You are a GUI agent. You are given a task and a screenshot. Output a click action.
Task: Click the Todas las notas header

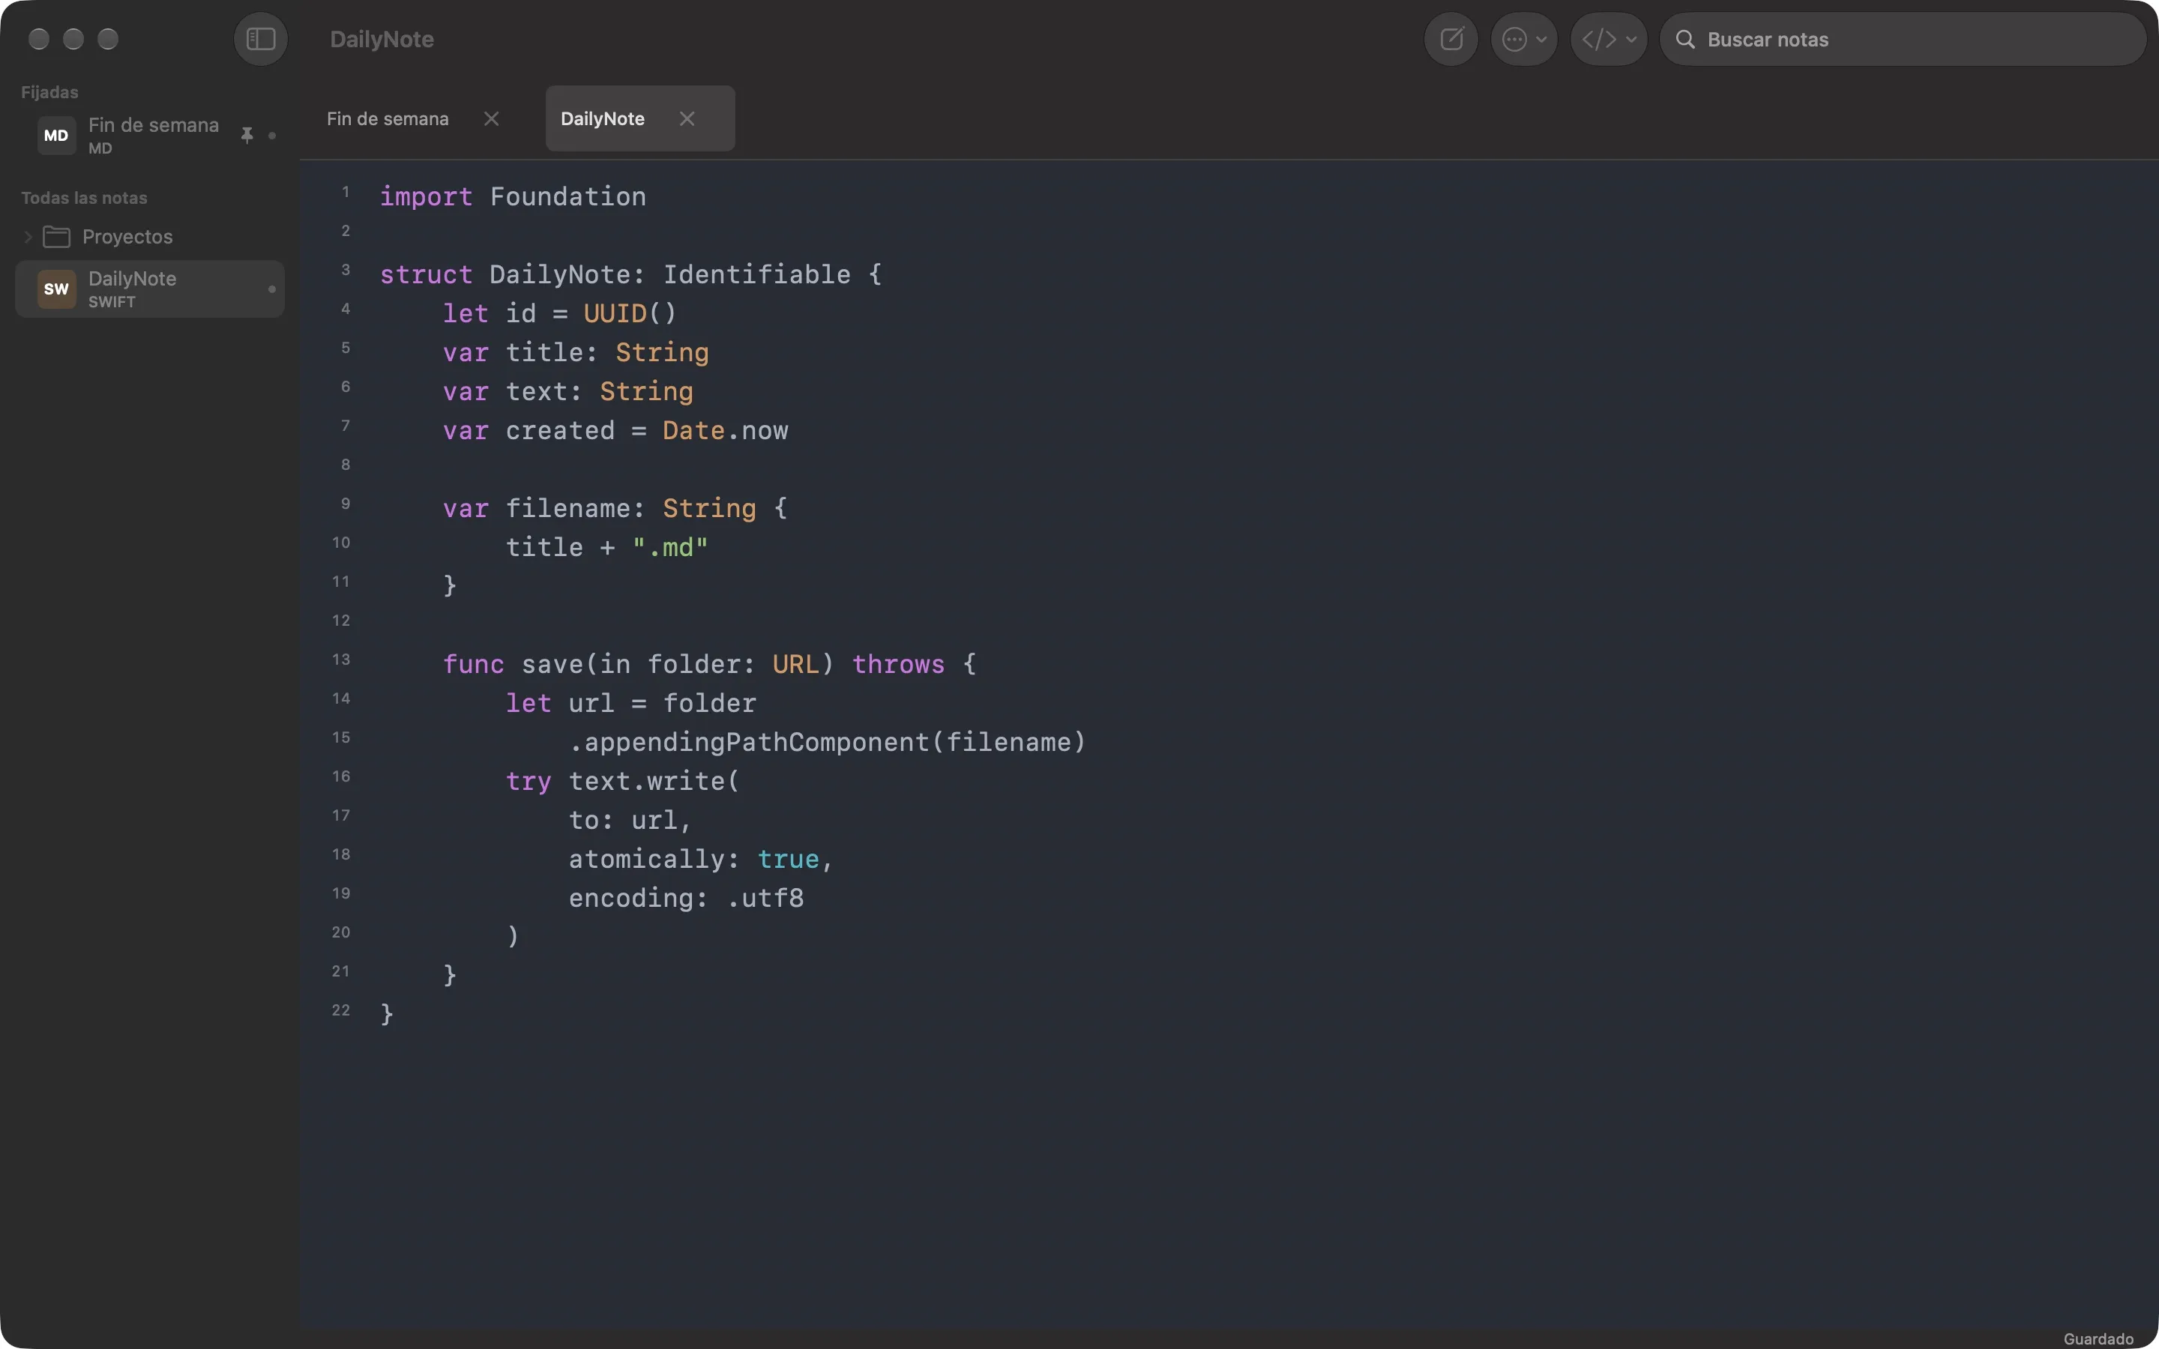(85, 198)
